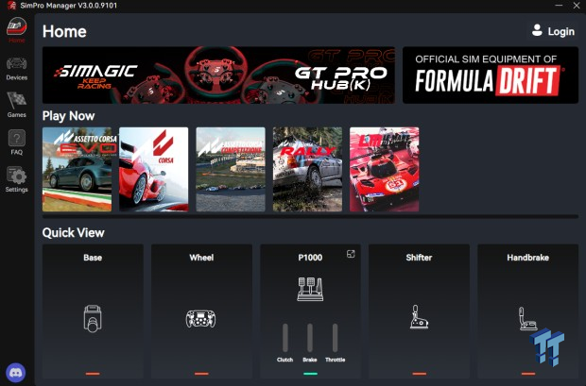Go to the Games section
This screenshot has width=586, height=386.
[x=17, y=105]
